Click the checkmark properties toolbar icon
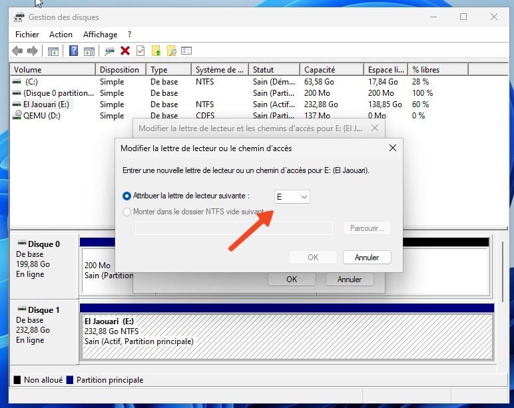Image resolution: width=514 pixels, height=408 pixels. click(140, 51)
